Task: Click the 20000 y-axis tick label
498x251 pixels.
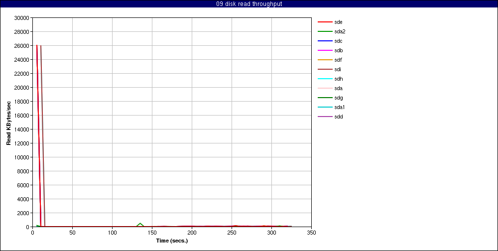Action: pos(22,87)
